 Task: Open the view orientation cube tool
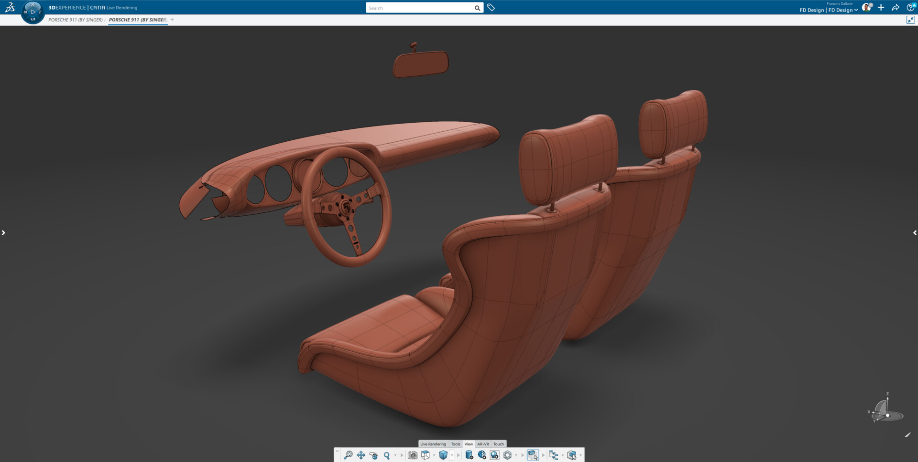click(425, 455)
